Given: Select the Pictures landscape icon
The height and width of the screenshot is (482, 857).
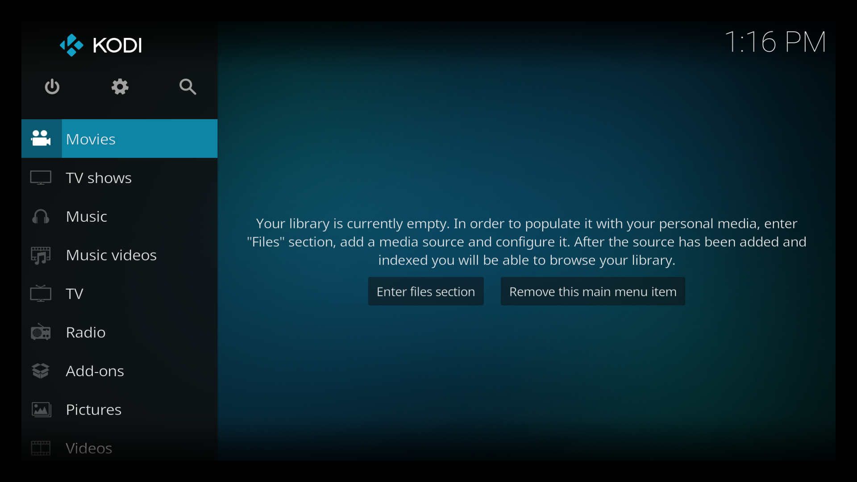Looking at the screenshot, I should [41, 409].
